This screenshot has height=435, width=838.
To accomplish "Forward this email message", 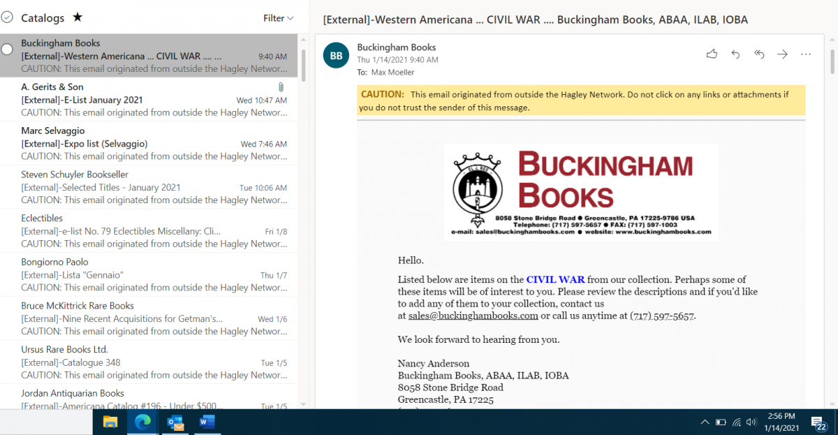I will point(782,54).
